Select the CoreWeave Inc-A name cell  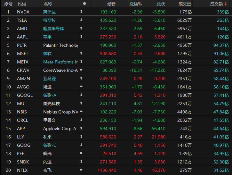(x=60, y=70)
